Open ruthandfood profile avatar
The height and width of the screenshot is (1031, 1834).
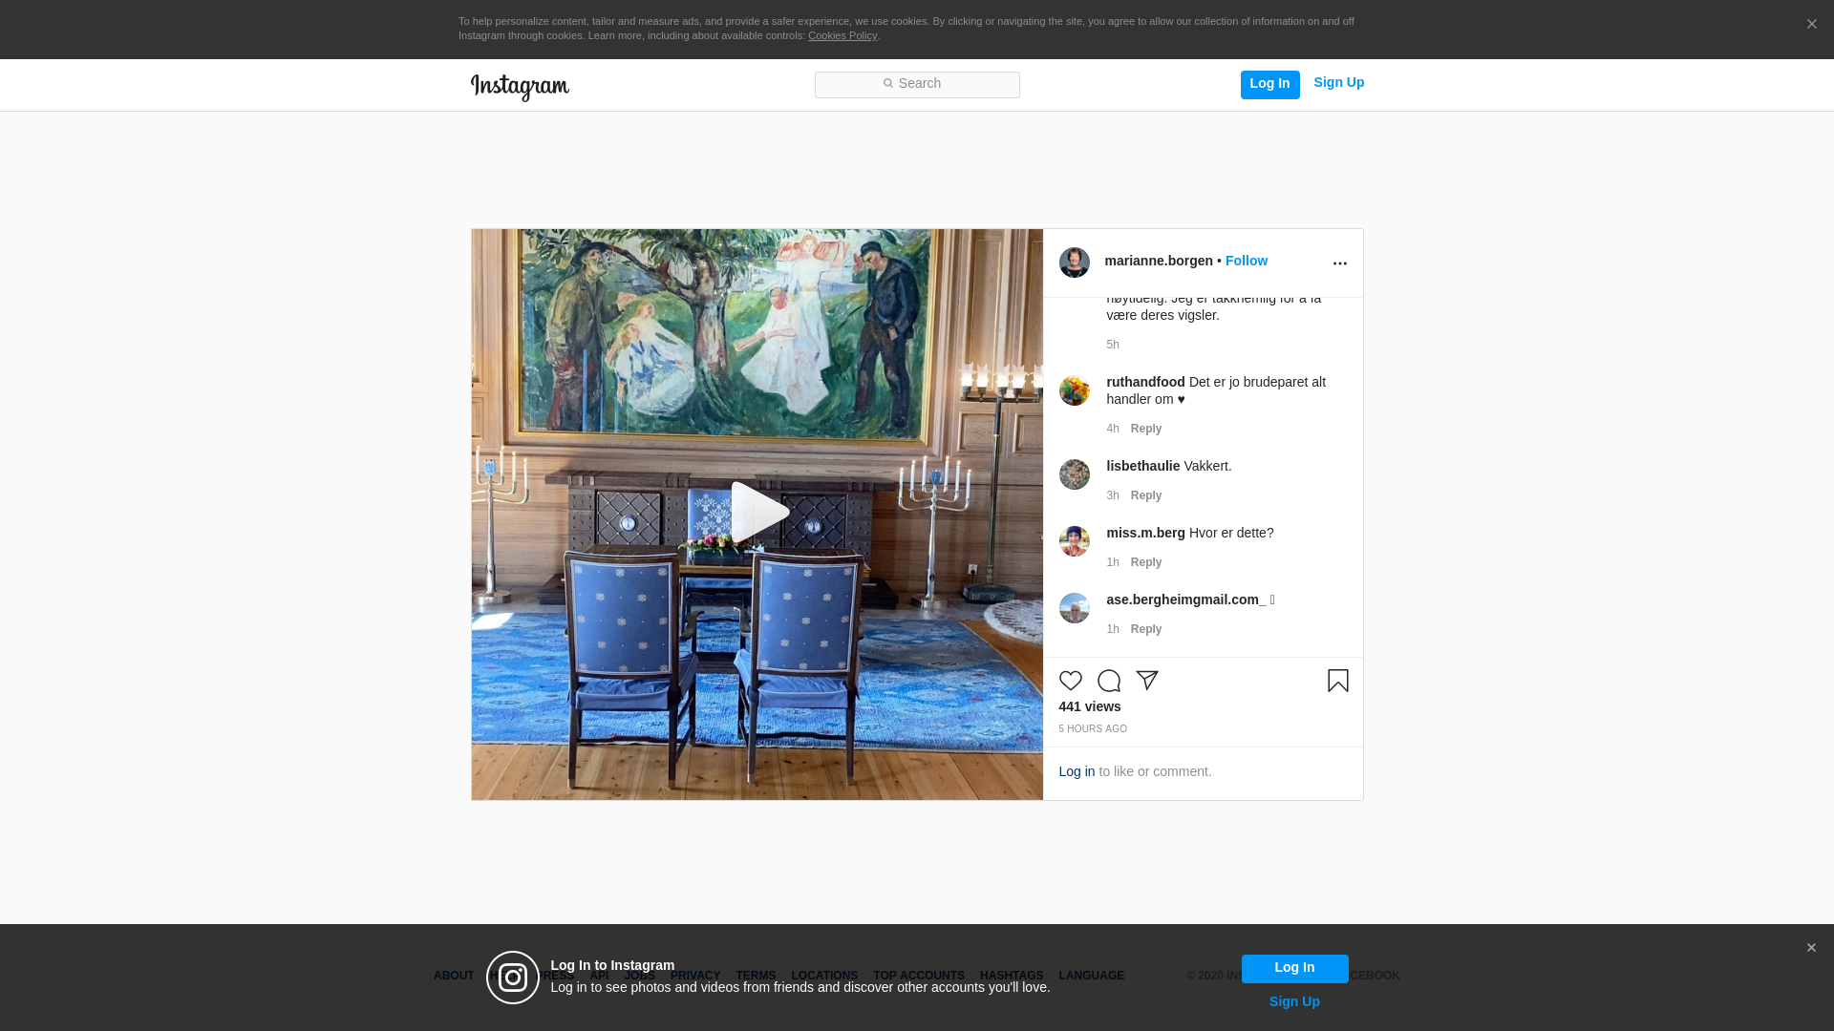pyautogui.click(x=1075, y=390)
